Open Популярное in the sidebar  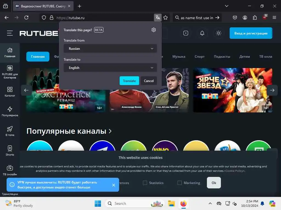pos(10,112)
